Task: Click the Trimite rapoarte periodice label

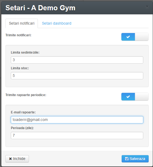Action: [x=26, y=95]
